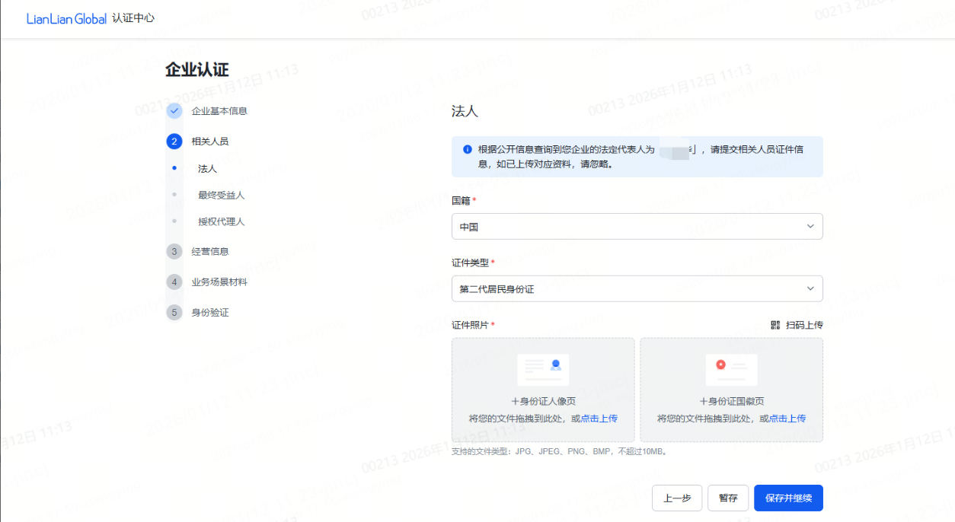Click the QR code scan upload icon
Viewport: 955px width, 522px height.
click(775, 325)
